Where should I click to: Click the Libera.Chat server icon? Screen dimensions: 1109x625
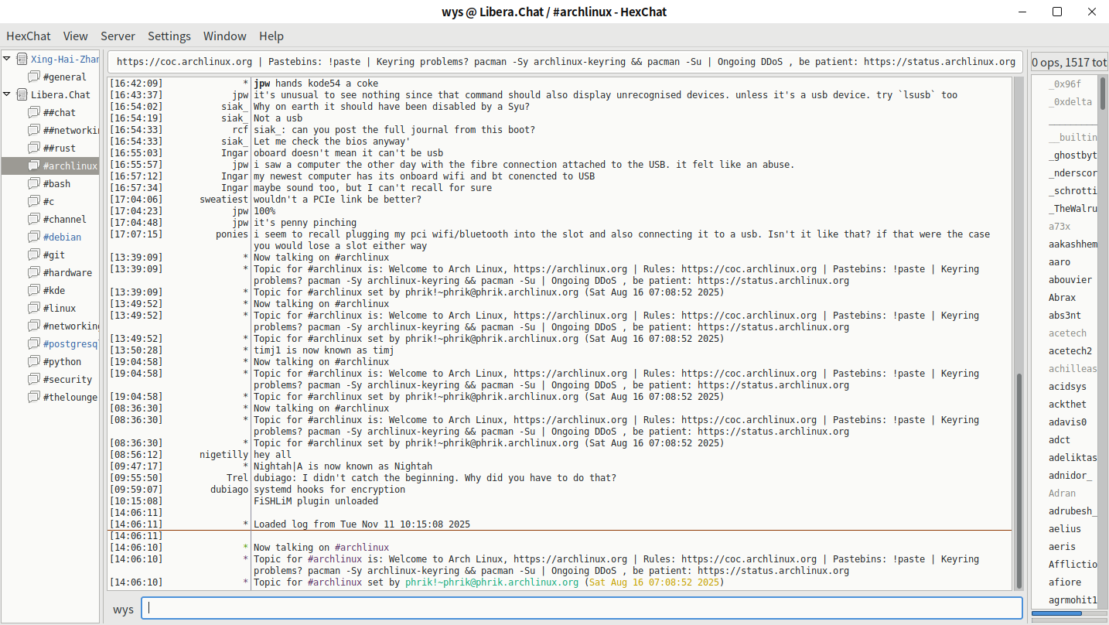(22, 95)
